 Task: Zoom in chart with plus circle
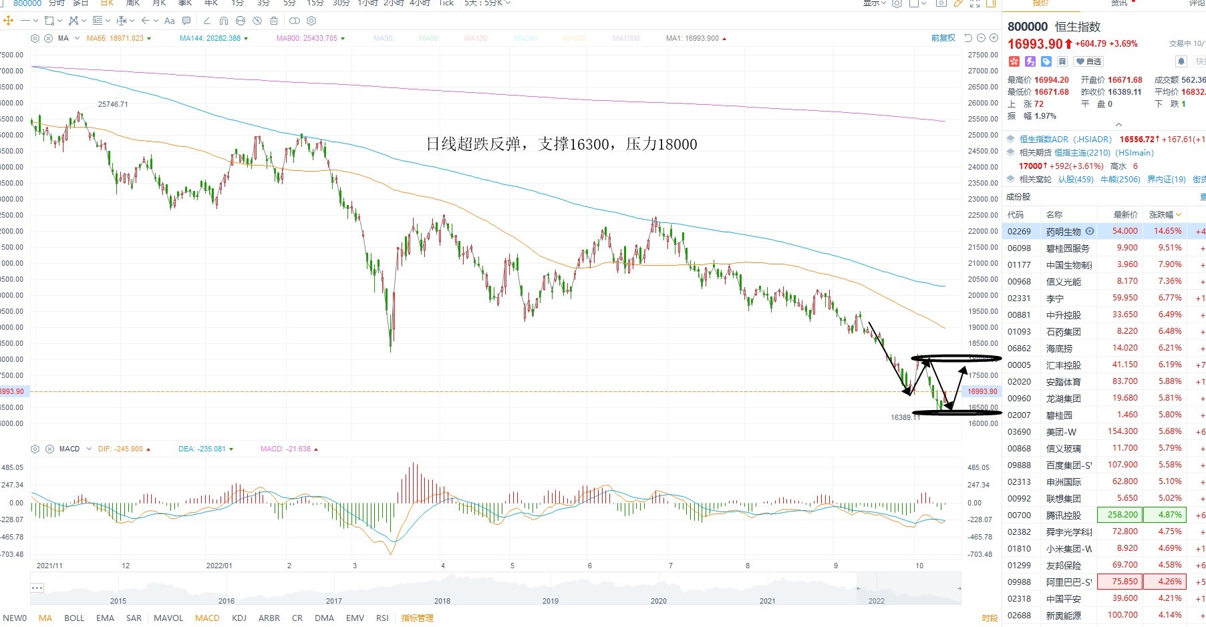tap(994, 38)
